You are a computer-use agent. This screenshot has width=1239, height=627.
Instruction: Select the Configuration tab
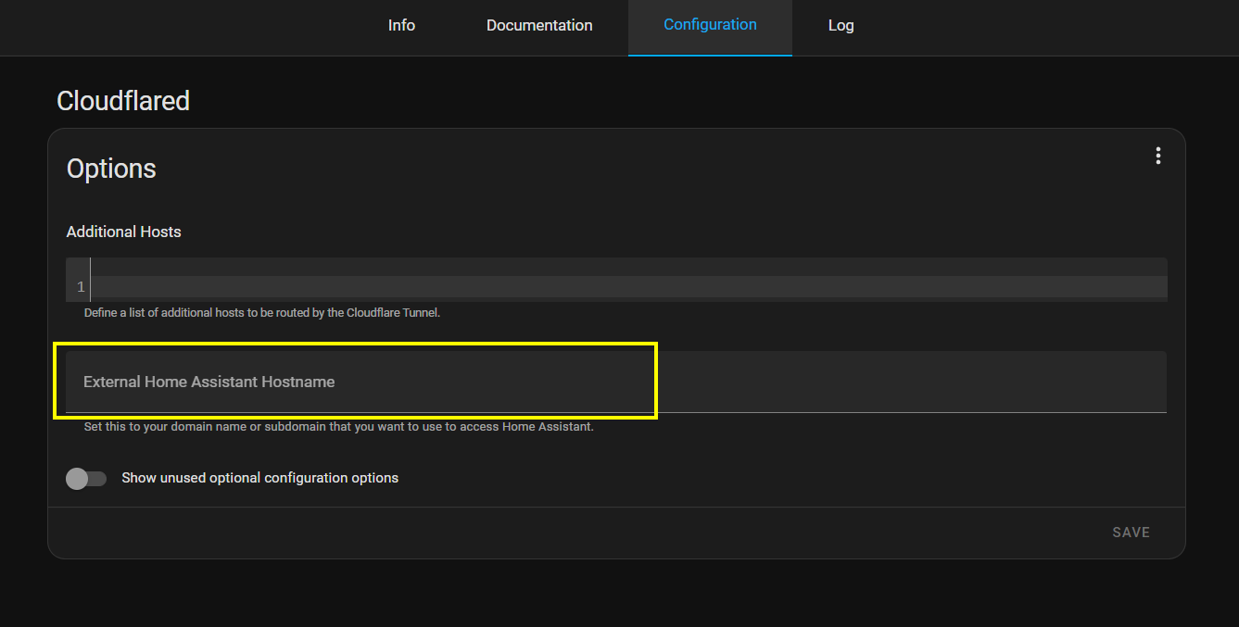(710, 26)
